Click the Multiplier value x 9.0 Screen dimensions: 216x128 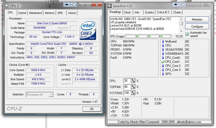pos(38,75)
